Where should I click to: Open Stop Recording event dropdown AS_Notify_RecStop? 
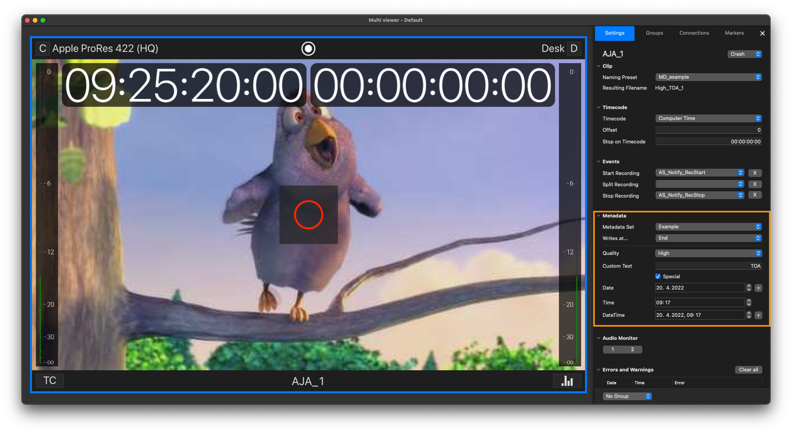700,195
